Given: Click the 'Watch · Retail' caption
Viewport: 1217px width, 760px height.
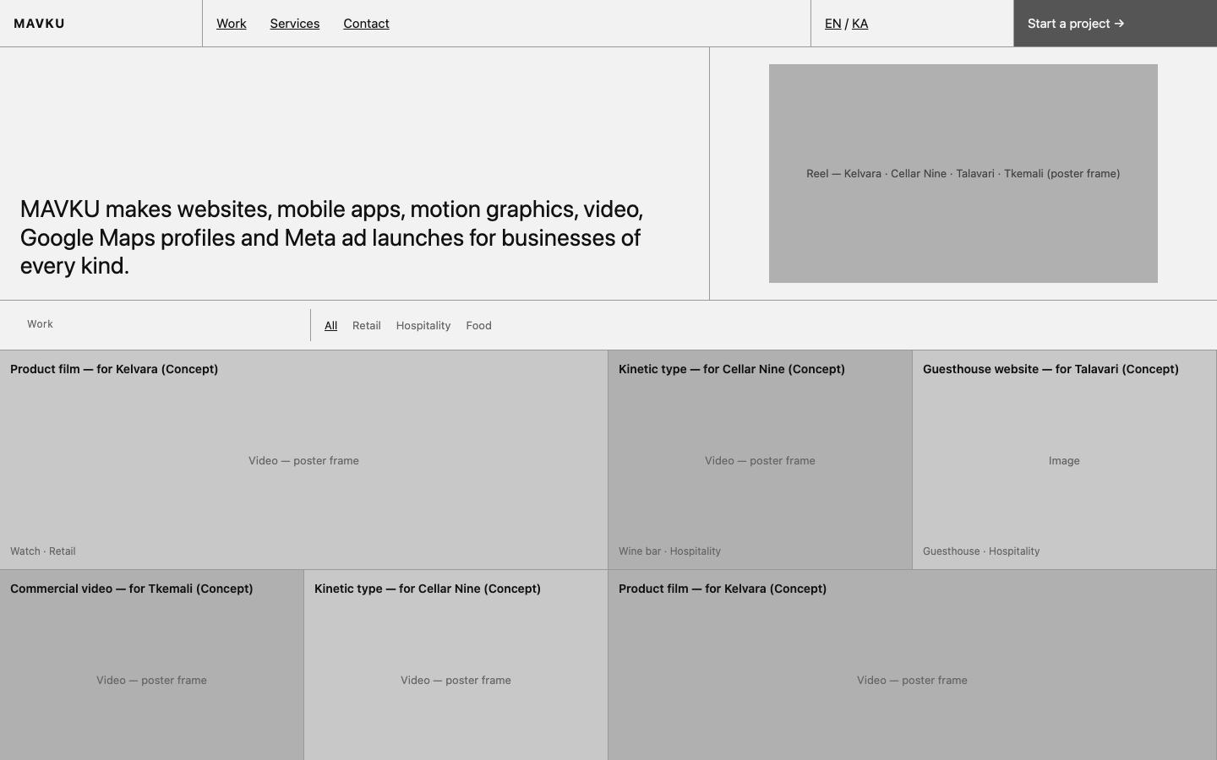Looking at the screenshot, I should pos(43,551).
